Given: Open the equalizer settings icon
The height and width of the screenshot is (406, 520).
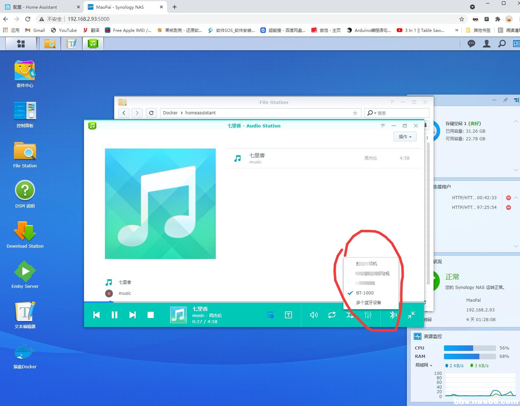Looking at the screenshot, I should (x=368, y=315).
